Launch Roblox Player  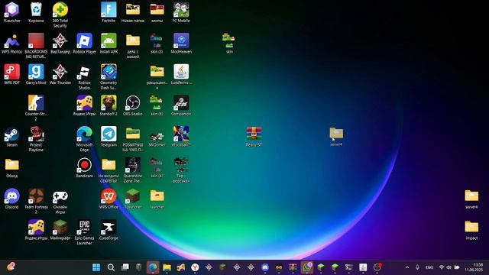pyautogui.click(x=85, y=44)
